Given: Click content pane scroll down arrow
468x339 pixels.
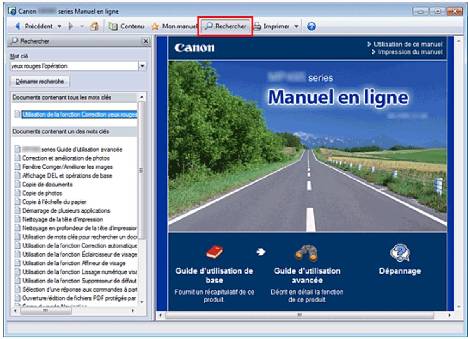Looking at the screenshot, I should point(459,307).
